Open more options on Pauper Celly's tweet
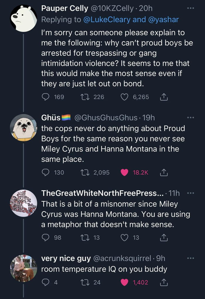The image size is (205, 299). pyautogui.click(x=191, y=8)
